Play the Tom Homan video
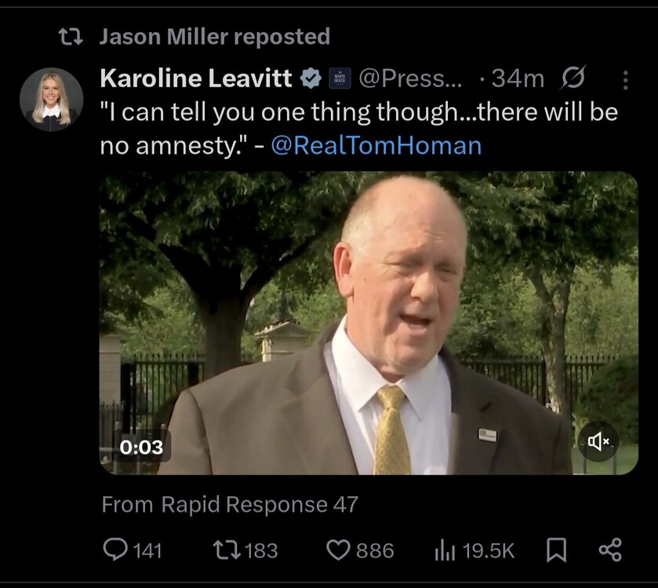The image size is (658, 588). 369,323
